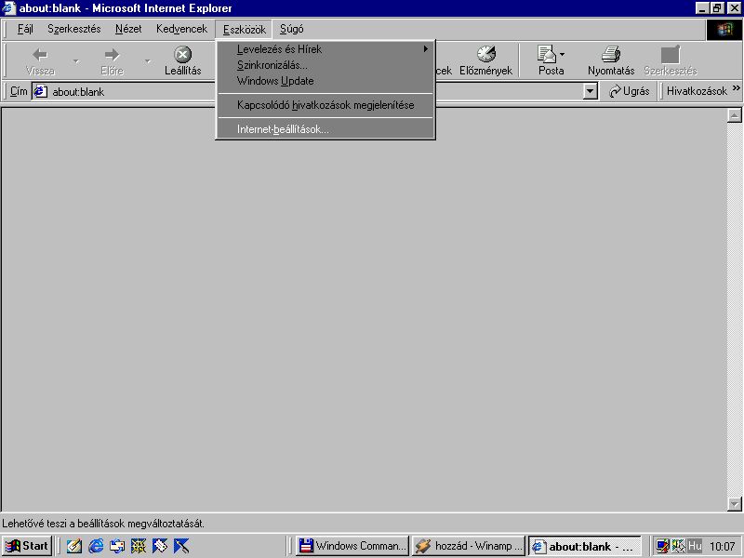Switch to Windows Commander taskbar button
Screen dimensions: 744x558
point(352,546)
